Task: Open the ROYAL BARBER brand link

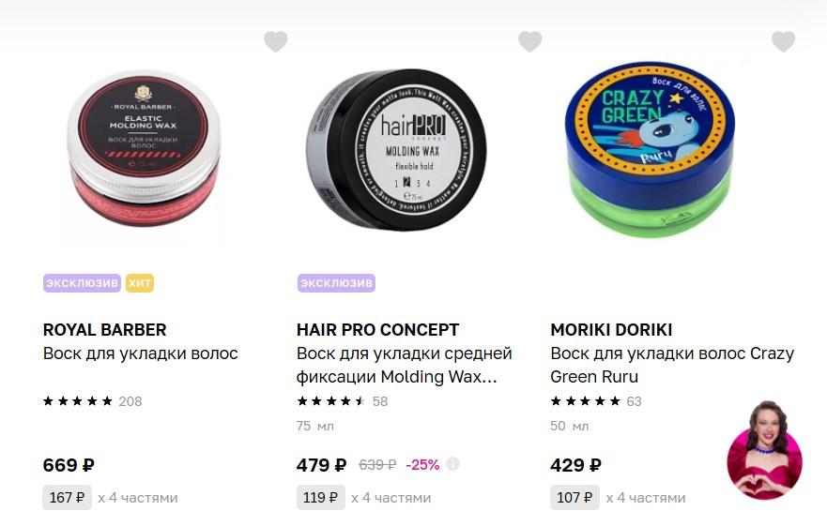Action: [104, 330]
